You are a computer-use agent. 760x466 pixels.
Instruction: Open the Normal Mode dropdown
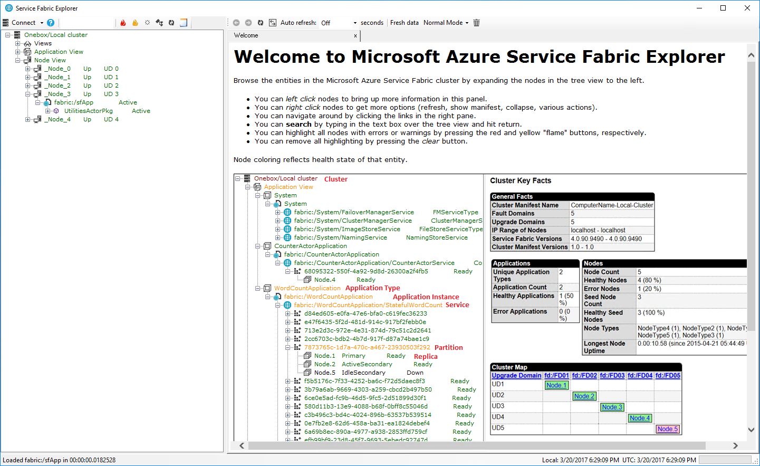coord(446,23)
